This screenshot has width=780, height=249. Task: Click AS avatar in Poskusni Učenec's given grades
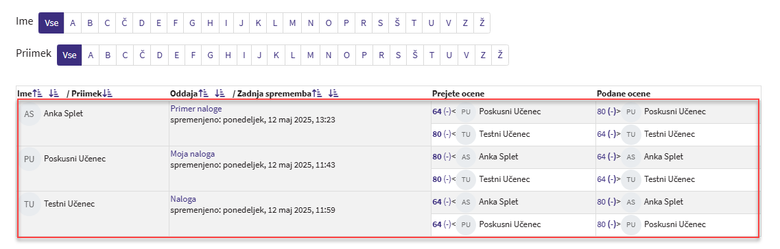[x=630, y=157]
